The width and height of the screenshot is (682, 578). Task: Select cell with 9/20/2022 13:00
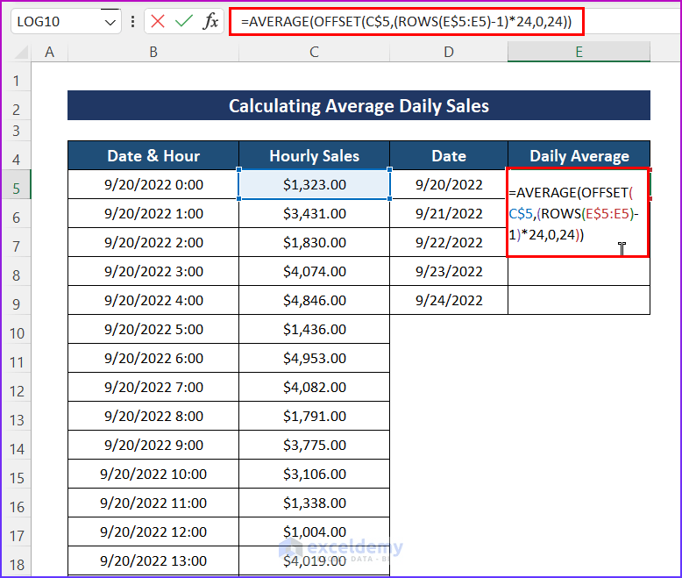pos(153,560)
